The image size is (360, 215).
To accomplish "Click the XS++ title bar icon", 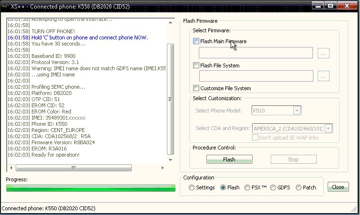I will click(5, 6).
